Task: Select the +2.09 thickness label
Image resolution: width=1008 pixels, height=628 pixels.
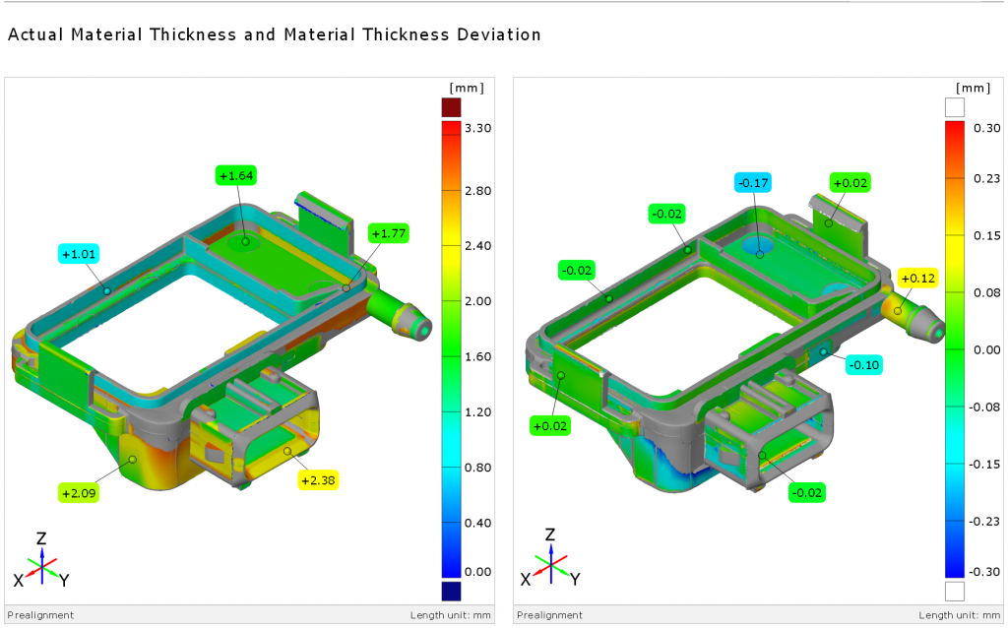Action: pyautogui.click(x=79, y=493)
